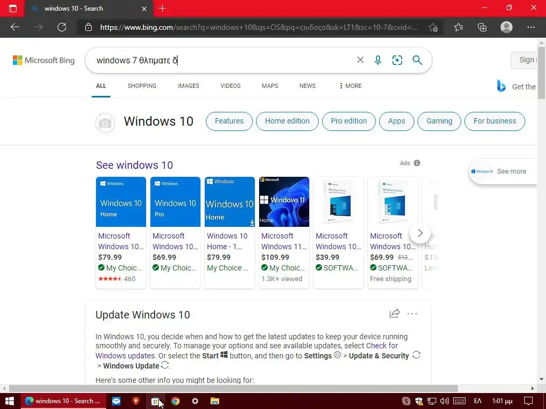
Task: Add this page to favorites
Action: click(433, 27)
